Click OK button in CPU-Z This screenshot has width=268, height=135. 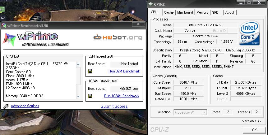254,130
